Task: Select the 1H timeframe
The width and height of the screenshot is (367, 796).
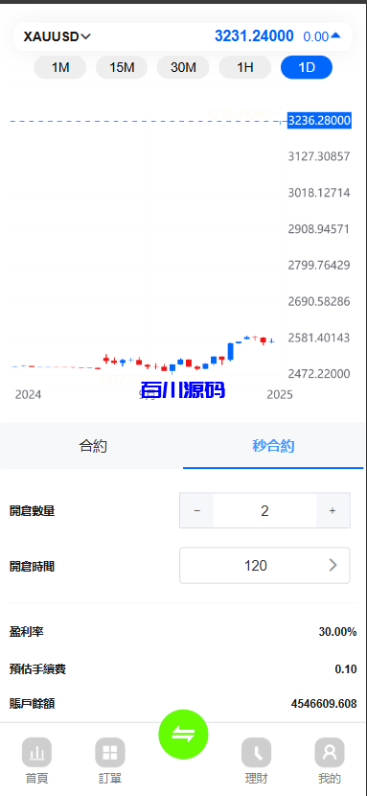Action: pyautogui.click(x=245, y=67)
